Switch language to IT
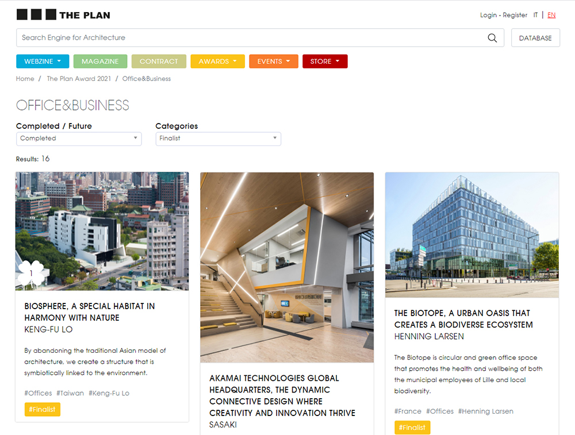 coord(535,15)
